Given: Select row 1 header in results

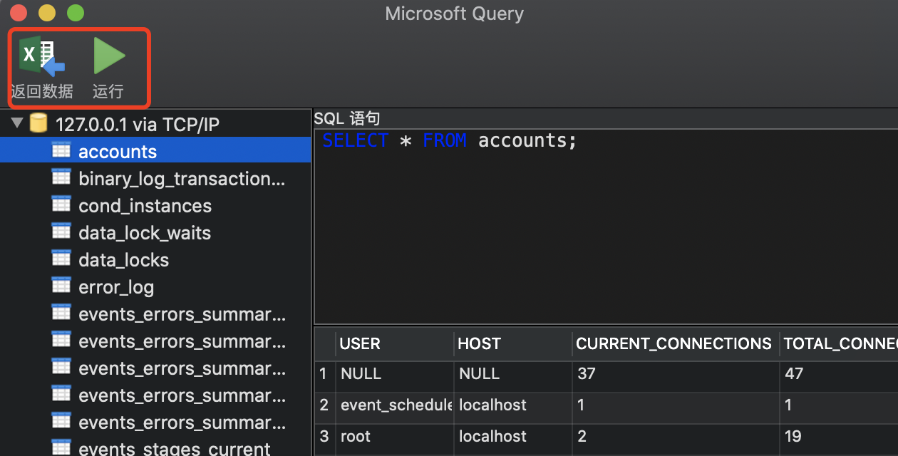Looking at the screenshot, I should pos(324,374).
